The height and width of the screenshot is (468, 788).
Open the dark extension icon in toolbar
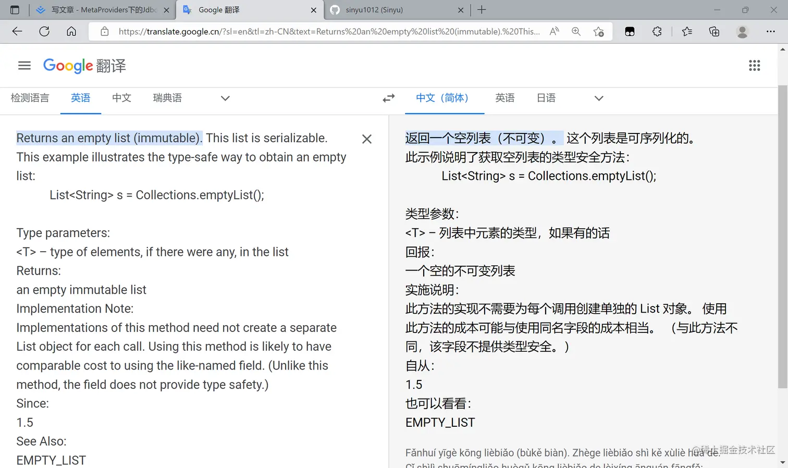(x=630, y=31)
